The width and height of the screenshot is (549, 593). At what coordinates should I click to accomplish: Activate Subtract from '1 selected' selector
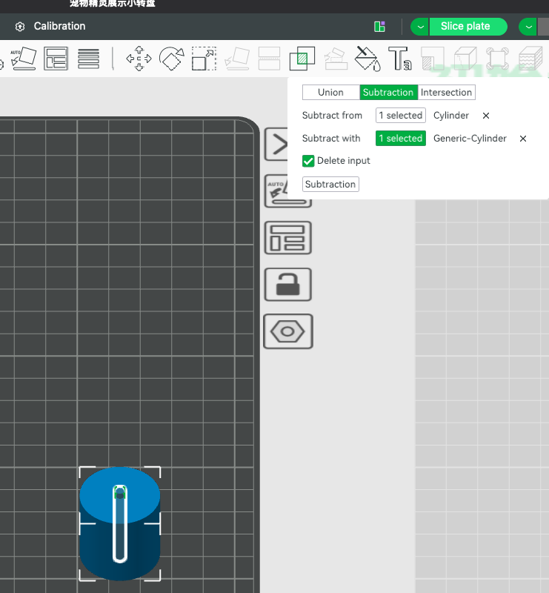(400, 116)
